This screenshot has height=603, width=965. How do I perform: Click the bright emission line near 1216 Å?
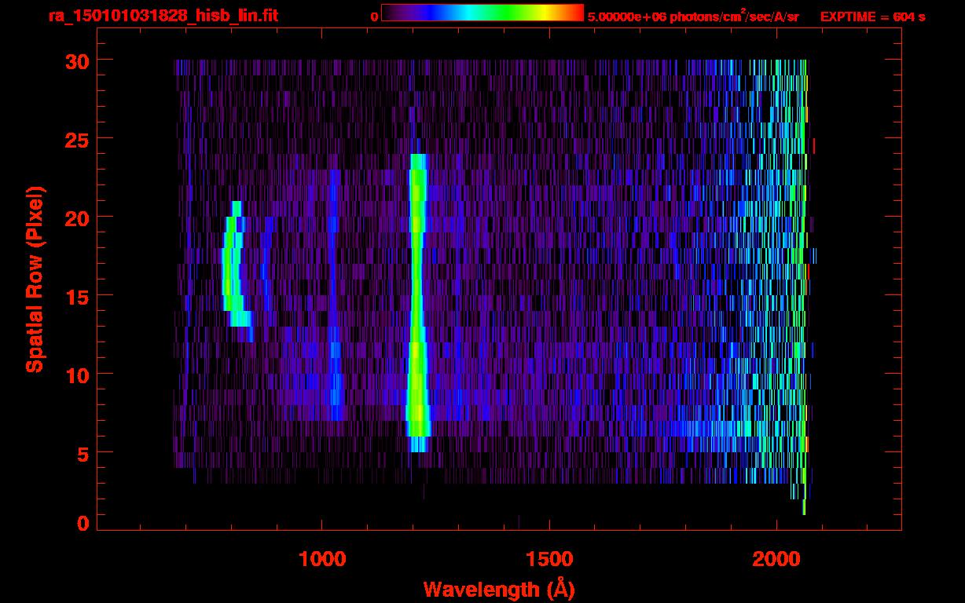coord(417,303)
